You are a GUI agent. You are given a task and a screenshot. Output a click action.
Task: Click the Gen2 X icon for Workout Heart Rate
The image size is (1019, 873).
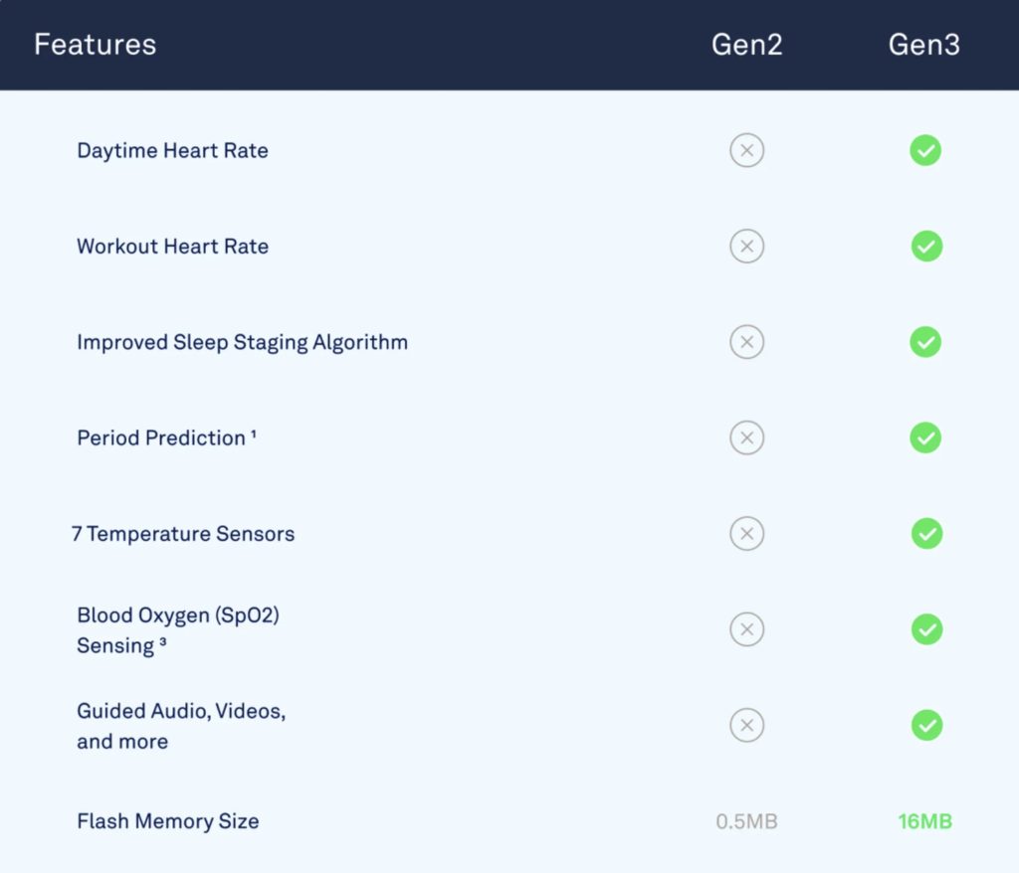[746, 247]
